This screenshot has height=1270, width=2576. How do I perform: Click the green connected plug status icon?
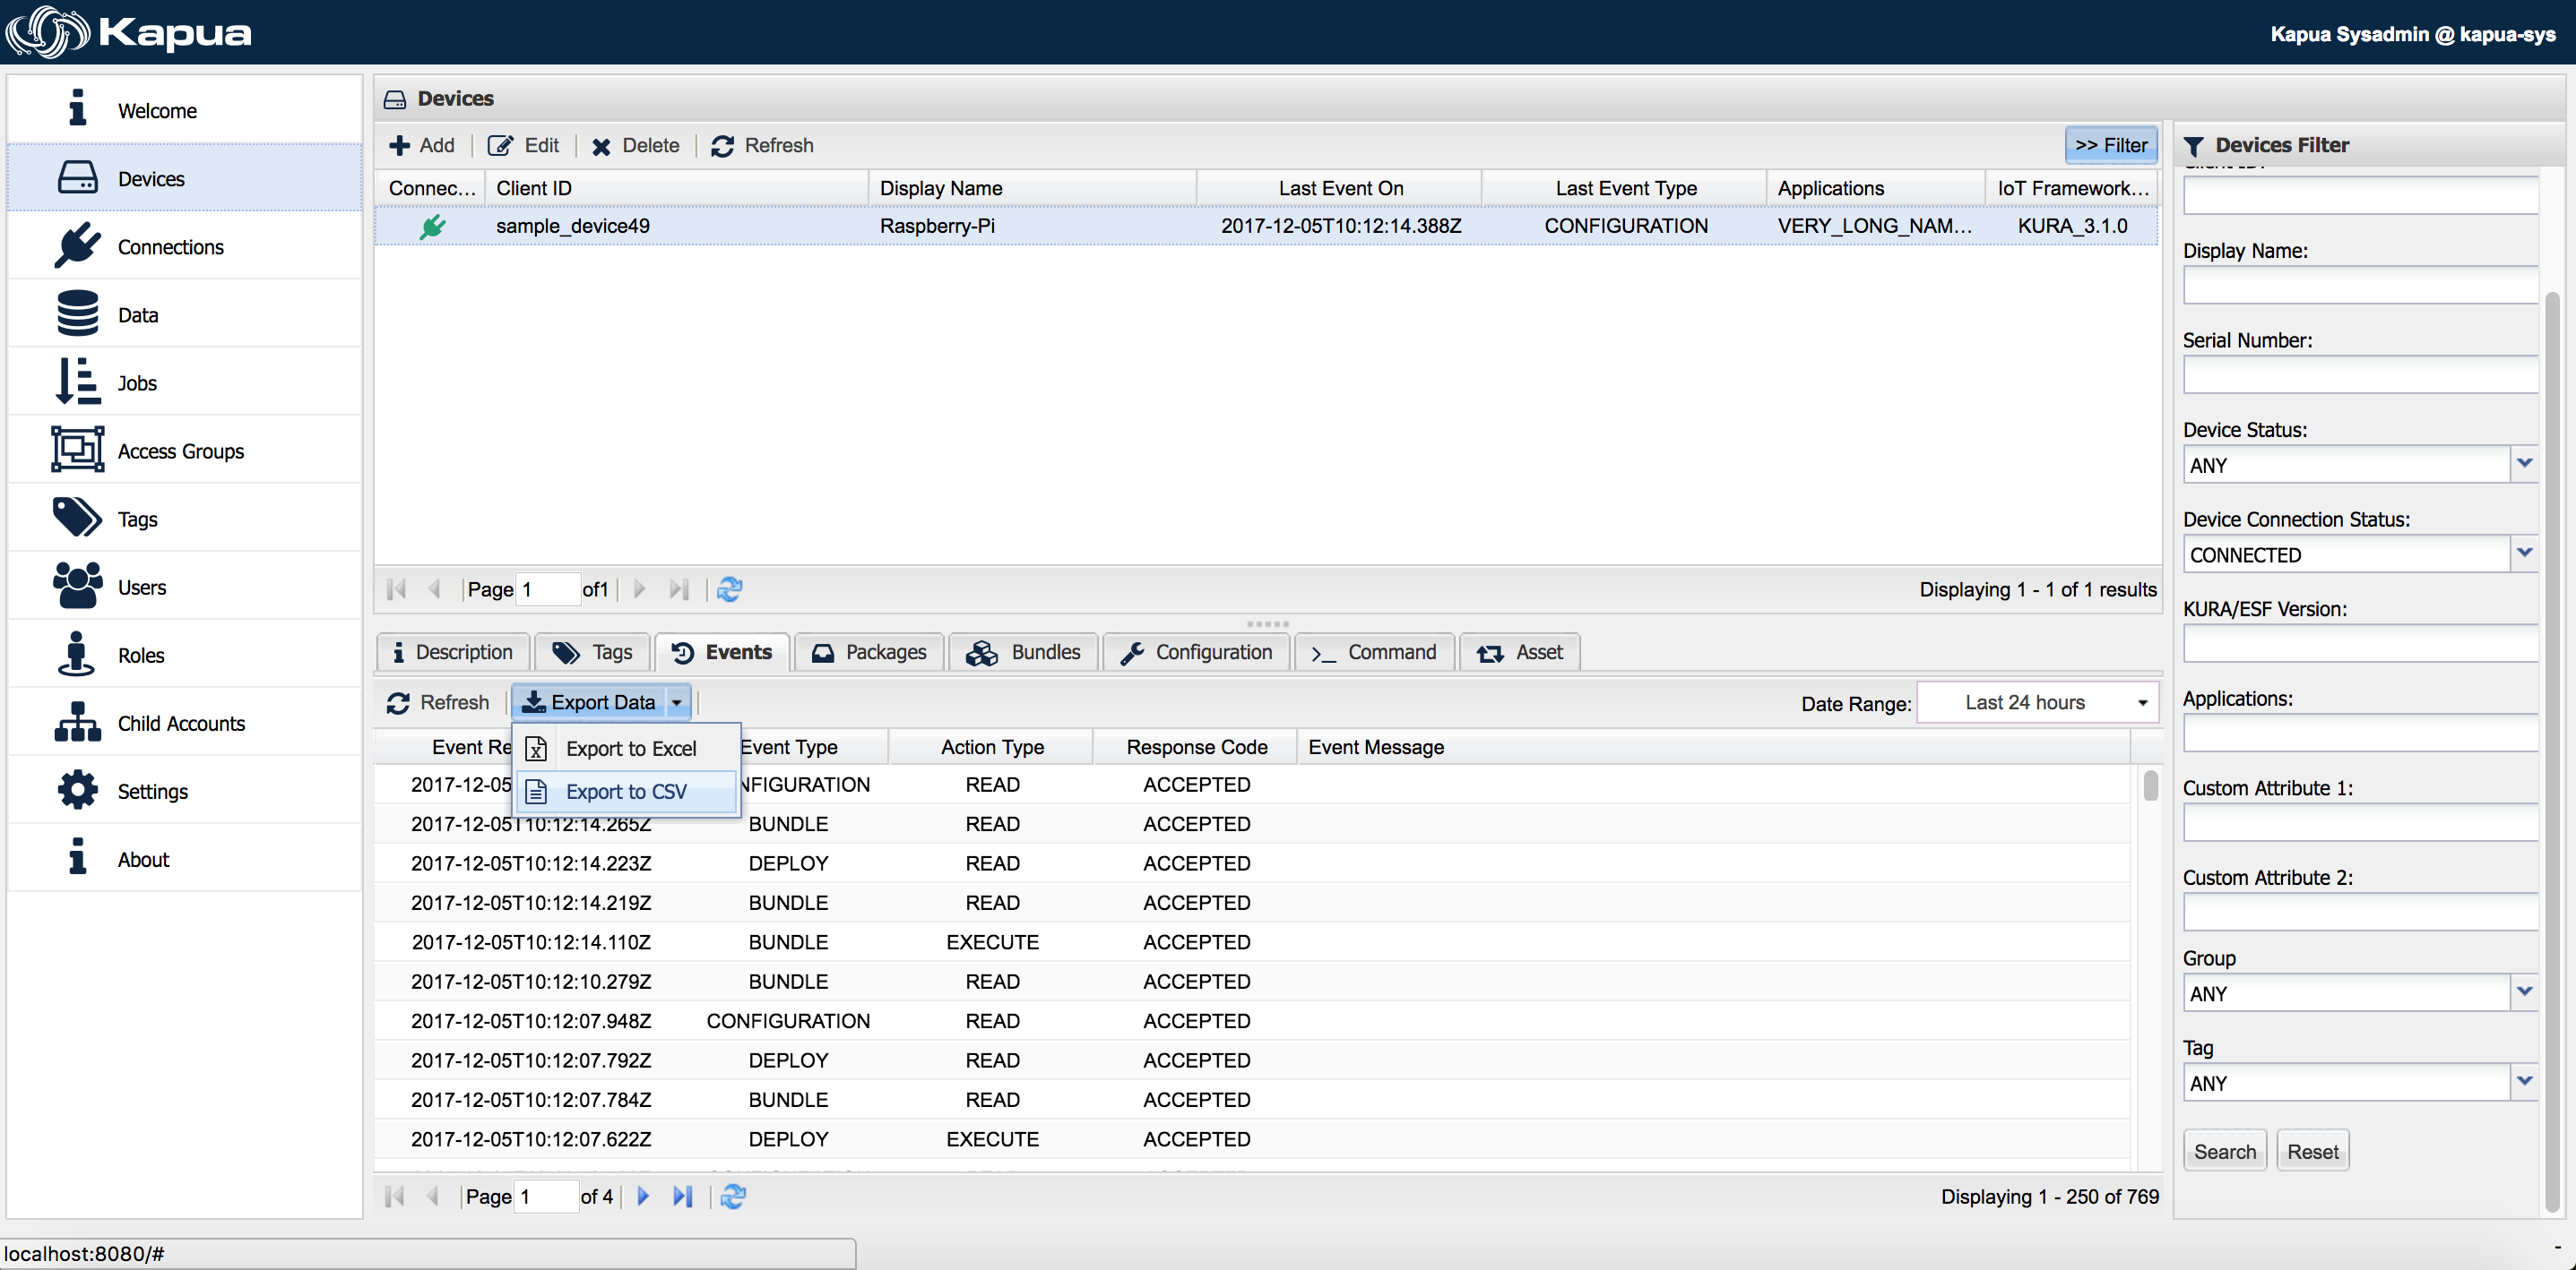433,227
